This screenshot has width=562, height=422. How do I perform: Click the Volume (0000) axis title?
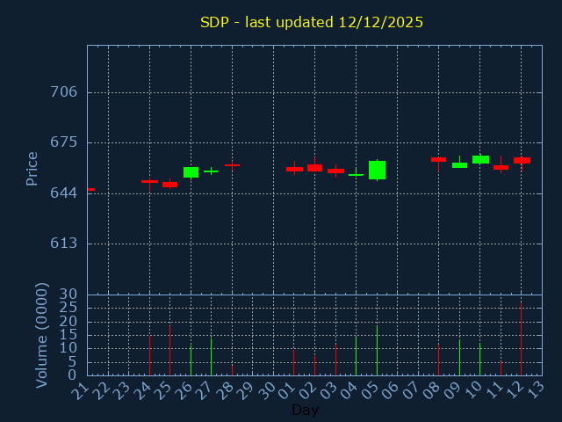[41, 335]
